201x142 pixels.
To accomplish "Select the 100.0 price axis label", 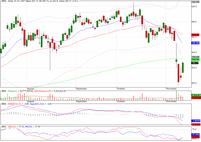I will (x=194, y=83).
